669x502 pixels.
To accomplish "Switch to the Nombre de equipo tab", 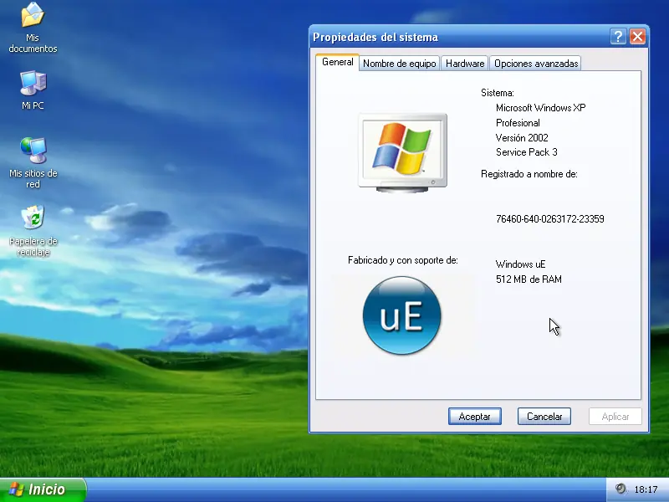I will (400, 64).
